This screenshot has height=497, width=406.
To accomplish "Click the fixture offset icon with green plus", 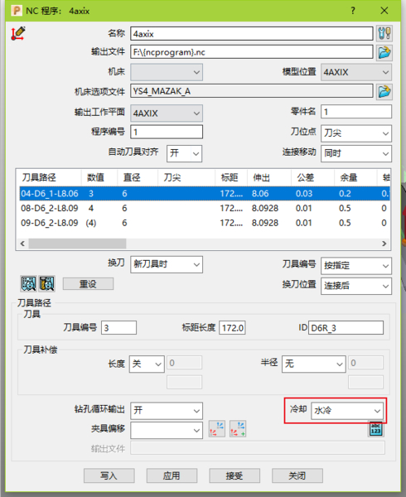I will 238,429.
